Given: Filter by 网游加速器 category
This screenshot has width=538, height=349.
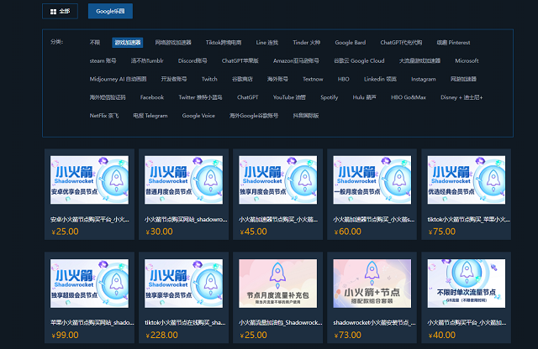Looking at the screenshot, I should click(463, 79).
